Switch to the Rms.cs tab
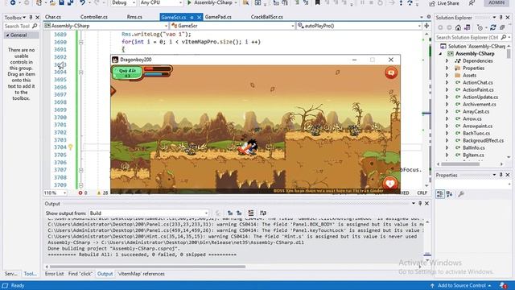 [134, 17]
